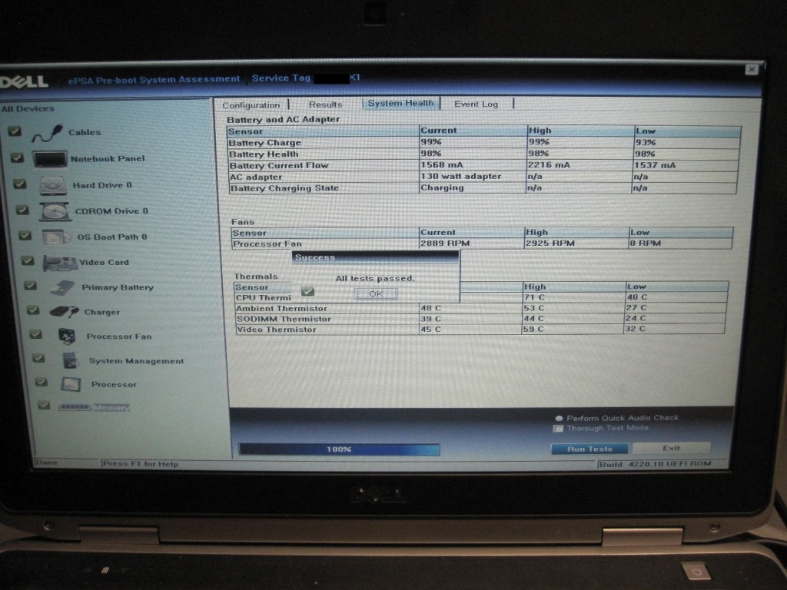The width and height of the screenshot is (787, 590).
Task: Click the Build 4220.10 UEFI ROM text
Action: [x=655, y=464]
